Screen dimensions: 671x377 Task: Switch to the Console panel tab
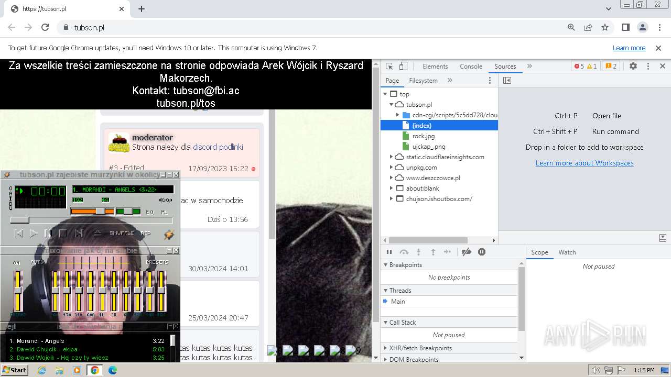tap(471, 66)
